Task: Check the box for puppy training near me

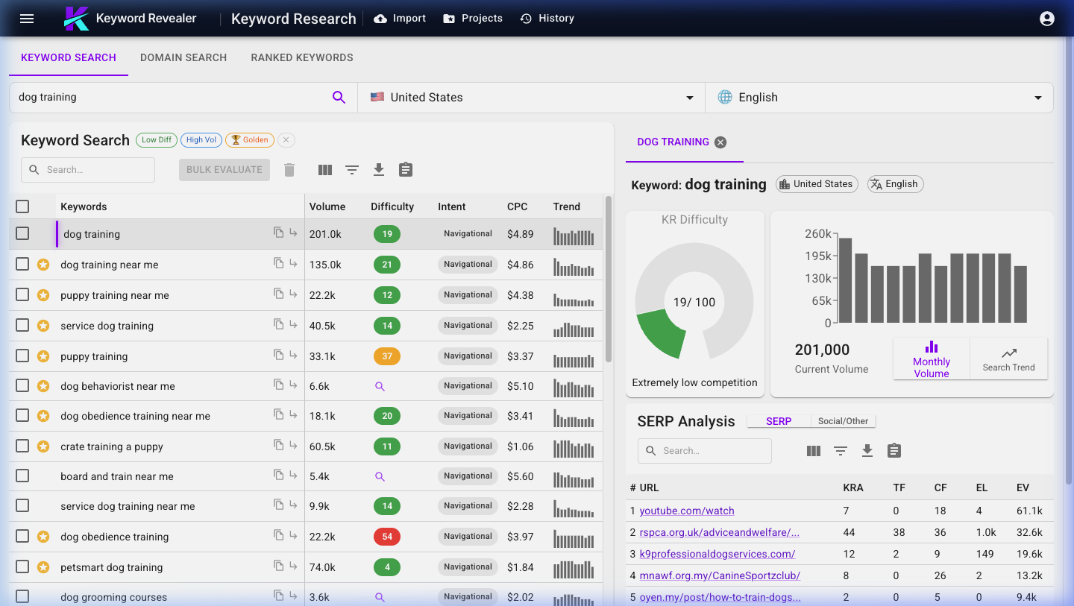Action: 22,294
